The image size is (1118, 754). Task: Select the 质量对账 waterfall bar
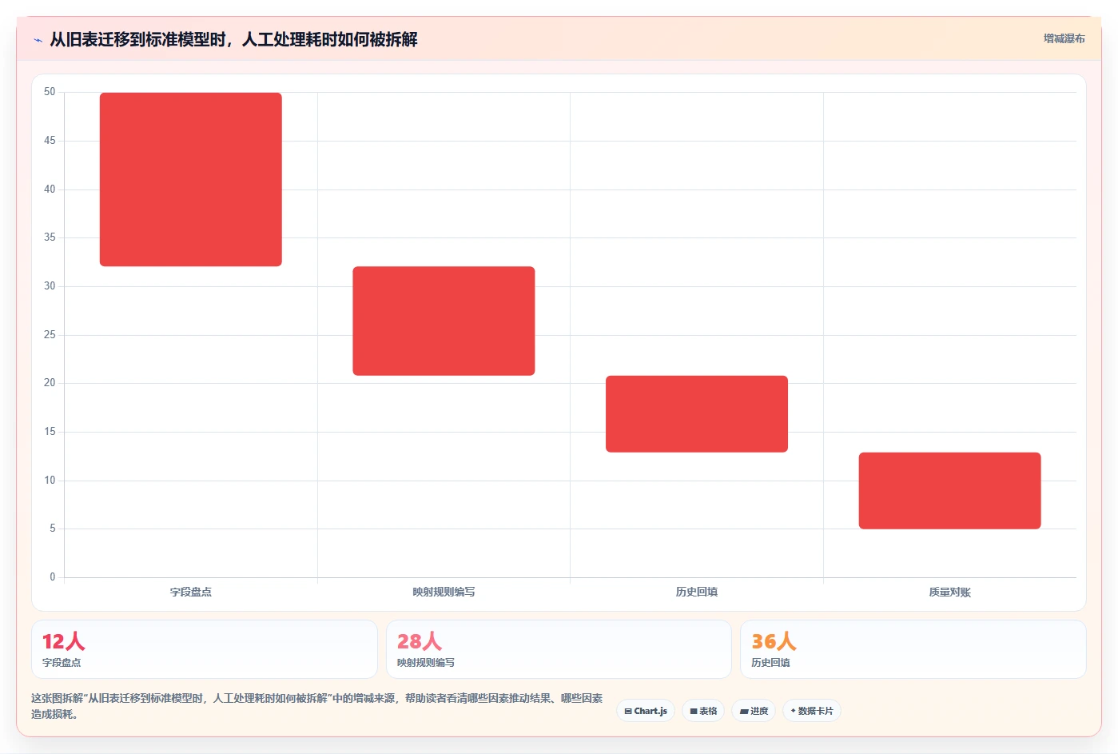949,490
